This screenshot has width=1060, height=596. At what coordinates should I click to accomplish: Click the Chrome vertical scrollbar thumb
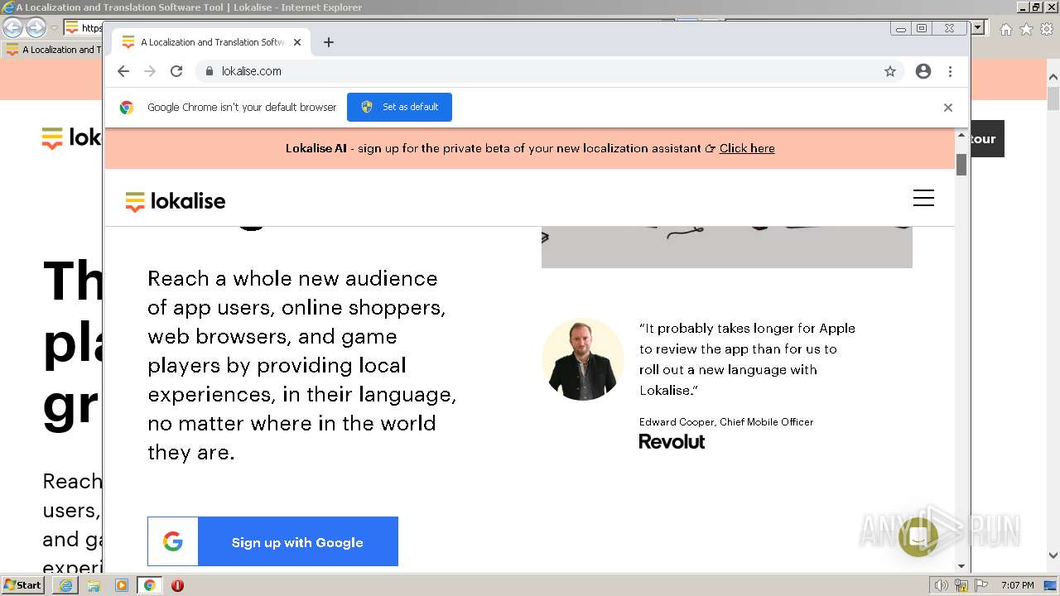(x=961, y=165)
